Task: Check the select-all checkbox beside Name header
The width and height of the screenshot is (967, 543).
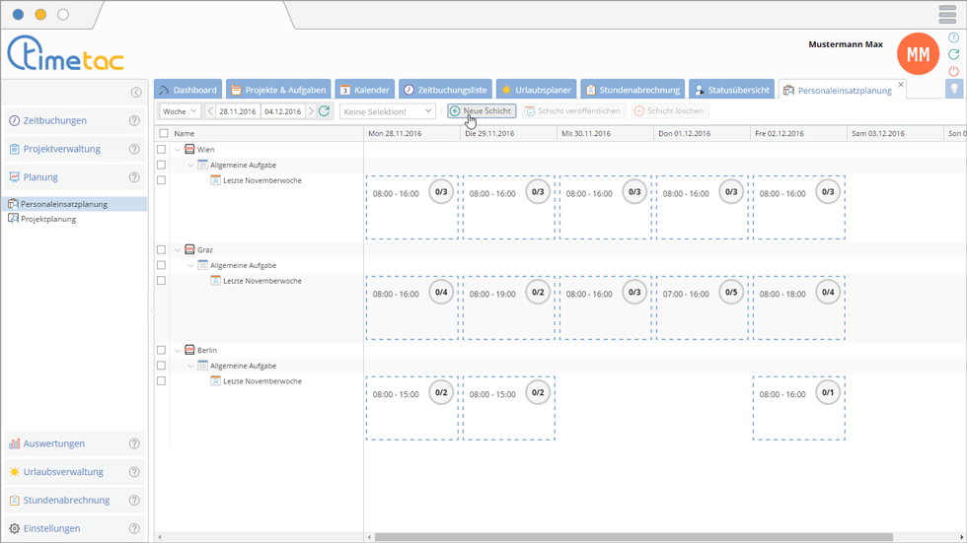Action: click(164, 133)
